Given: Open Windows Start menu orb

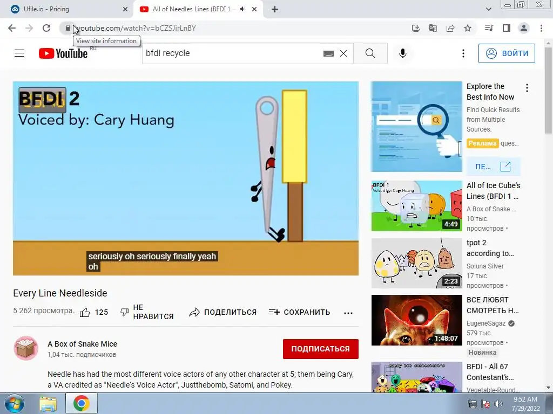Looking at the screenshot, I should pos(14,403).
